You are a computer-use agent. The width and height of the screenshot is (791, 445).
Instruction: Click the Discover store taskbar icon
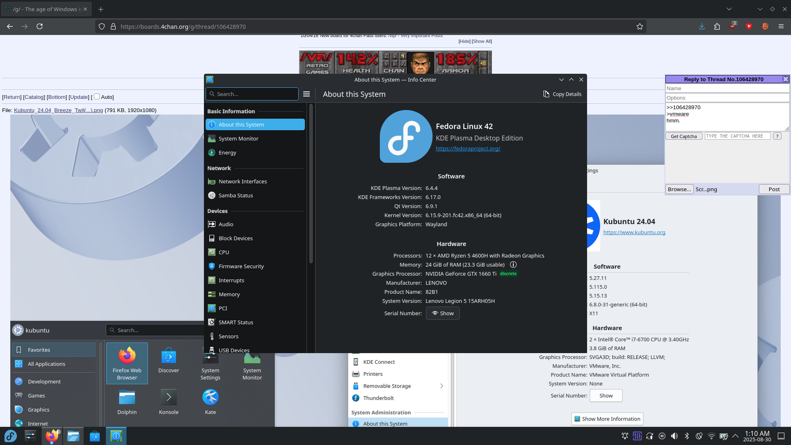(95, 436)
